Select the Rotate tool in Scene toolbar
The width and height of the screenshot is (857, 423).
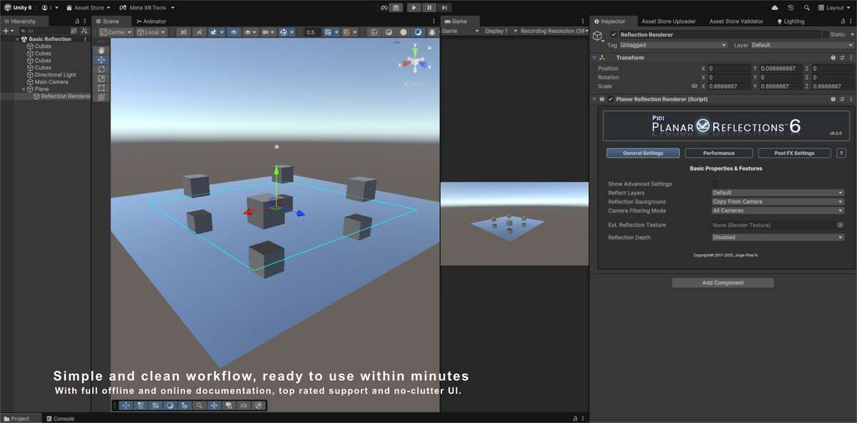pyautogui.click(x=101, y=69)
